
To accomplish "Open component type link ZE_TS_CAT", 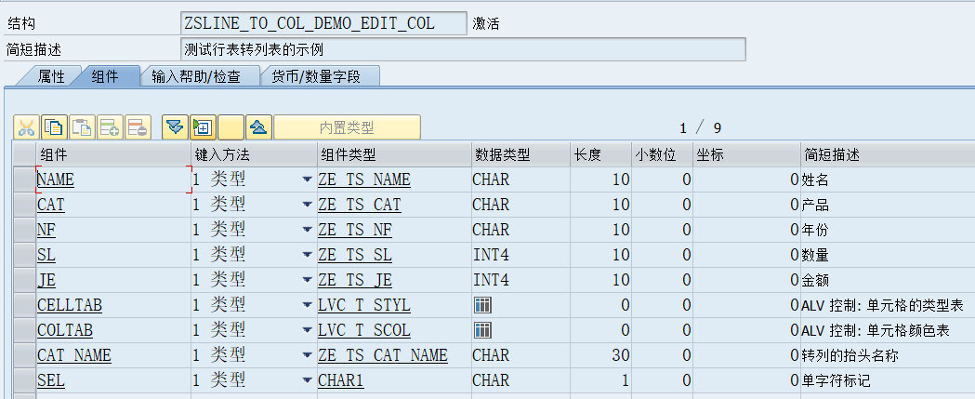I will 360,205.
